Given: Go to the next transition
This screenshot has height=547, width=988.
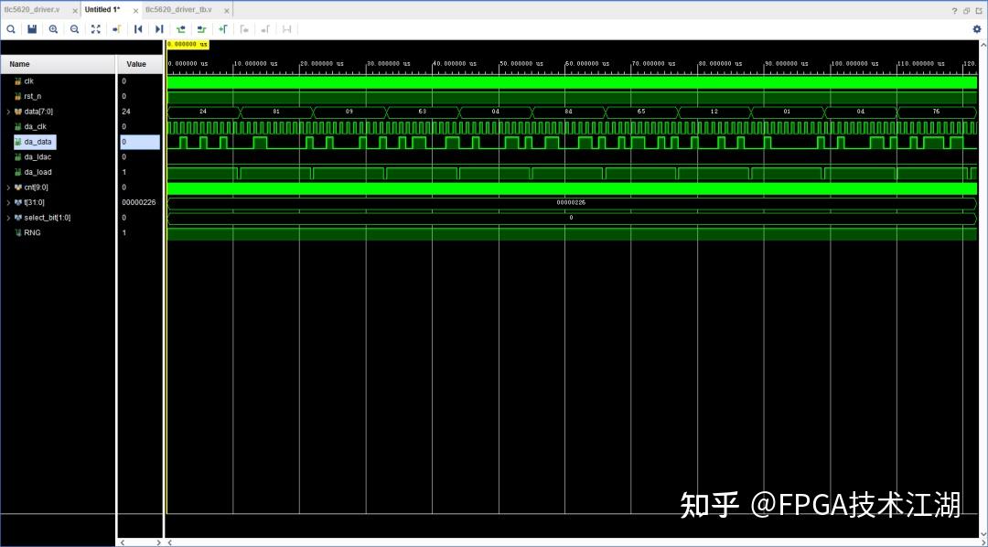Looking at the screenshot, I should 201,29.
